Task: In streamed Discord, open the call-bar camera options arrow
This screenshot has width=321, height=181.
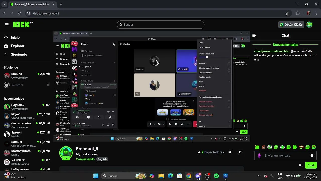Action: (163, 124)
